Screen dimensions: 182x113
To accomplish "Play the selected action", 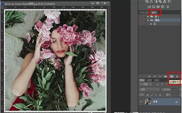I will coord(160,76).
